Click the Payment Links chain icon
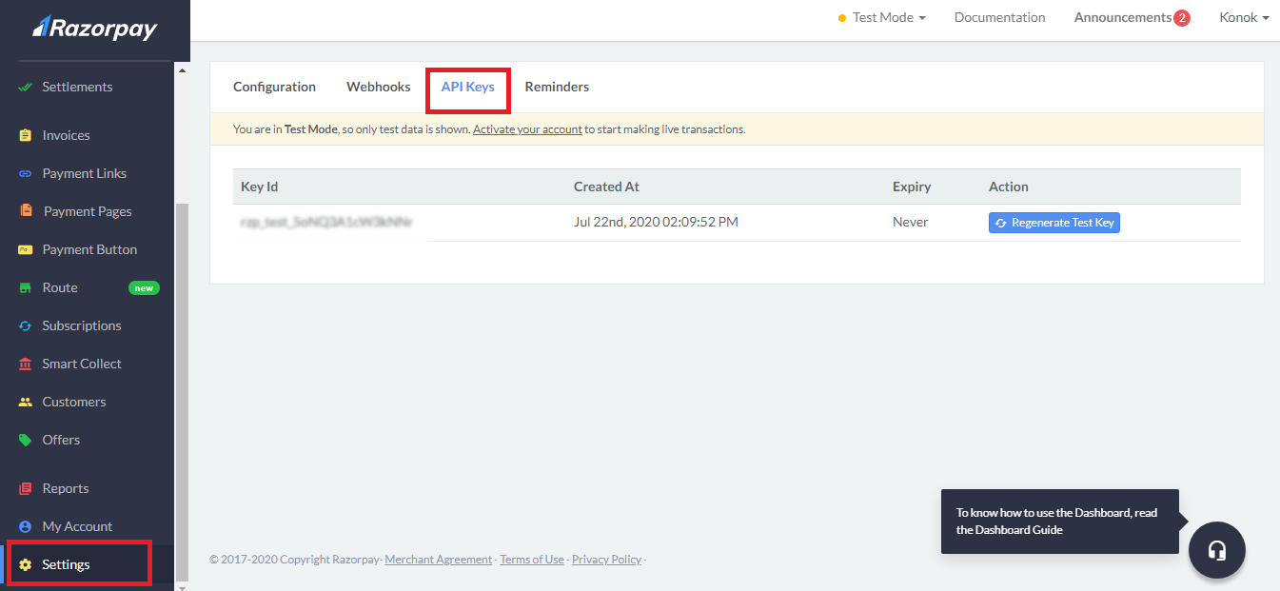 (x=26, y=173)
